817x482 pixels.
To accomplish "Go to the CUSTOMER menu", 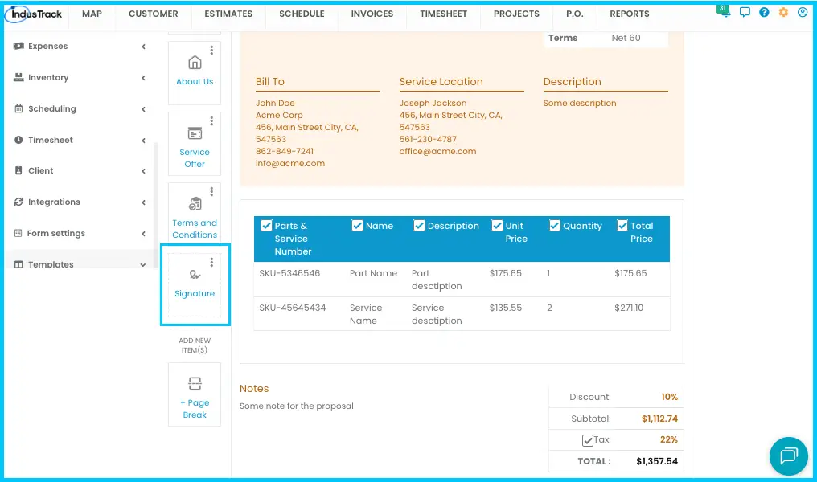I will tap(153, 14).
